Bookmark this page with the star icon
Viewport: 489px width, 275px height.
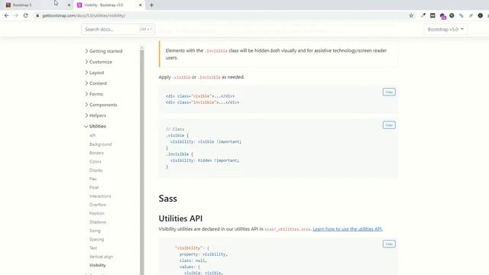point(411,15)
